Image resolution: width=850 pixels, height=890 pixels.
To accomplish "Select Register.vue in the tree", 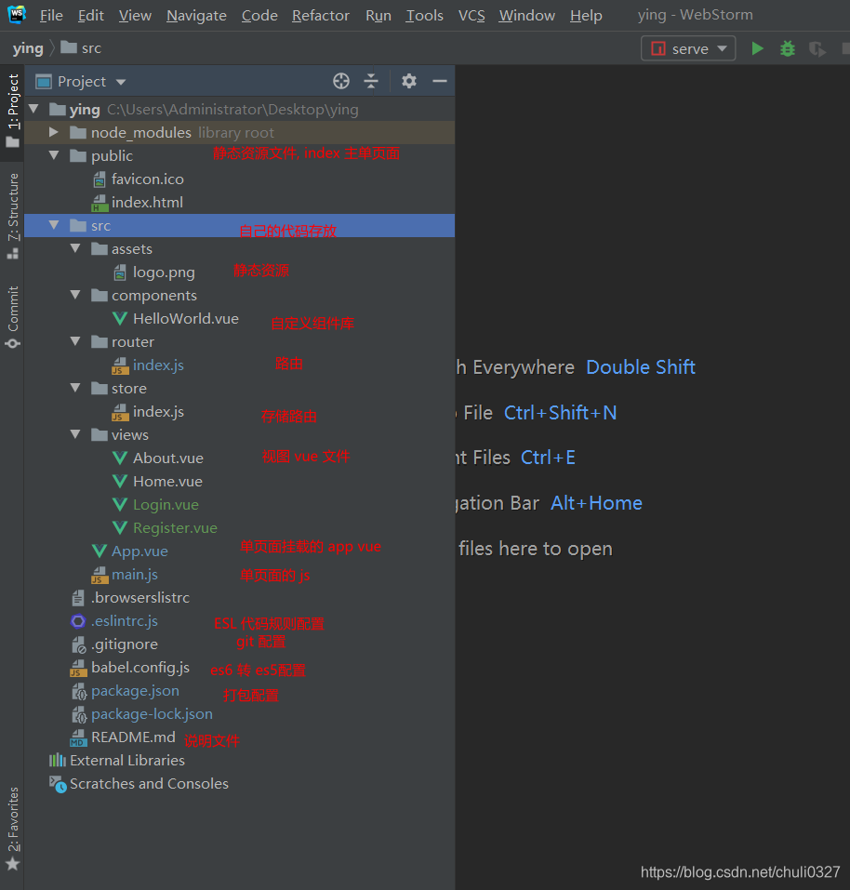I will [x=176, y=528].
